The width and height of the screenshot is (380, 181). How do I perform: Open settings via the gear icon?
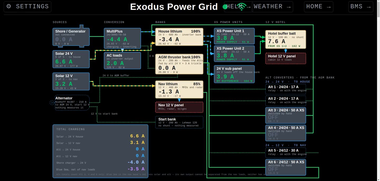[9, 6]
